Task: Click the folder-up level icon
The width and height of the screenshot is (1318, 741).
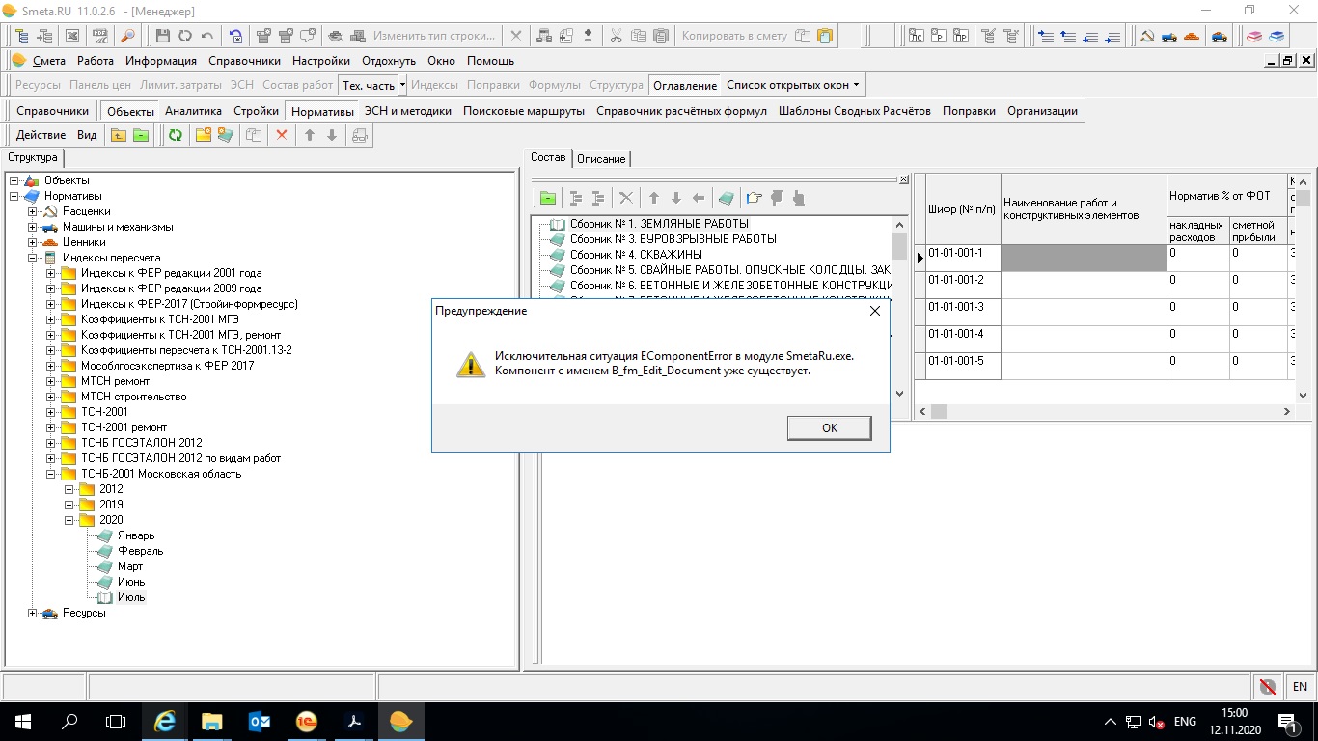Action: point(119,135)
